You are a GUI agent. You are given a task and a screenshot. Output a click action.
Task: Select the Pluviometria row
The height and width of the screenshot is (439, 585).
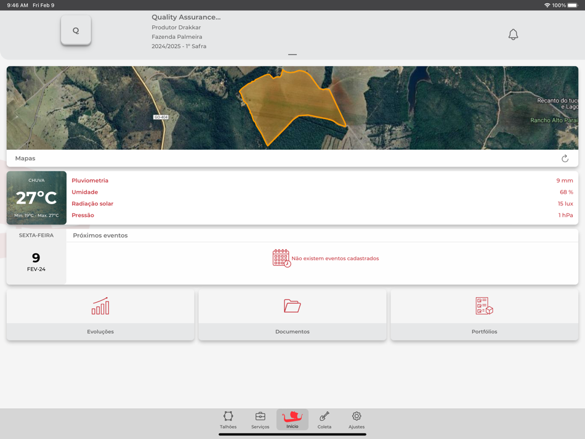(322, 181)
